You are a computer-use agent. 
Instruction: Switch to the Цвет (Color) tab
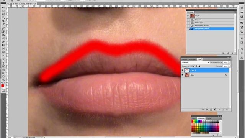point(194,118)
